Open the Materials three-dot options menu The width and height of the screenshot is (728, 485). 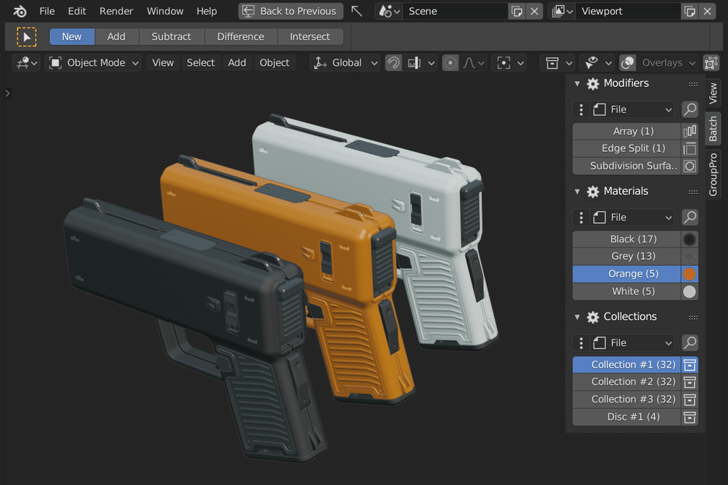click(x=581, y=217)
